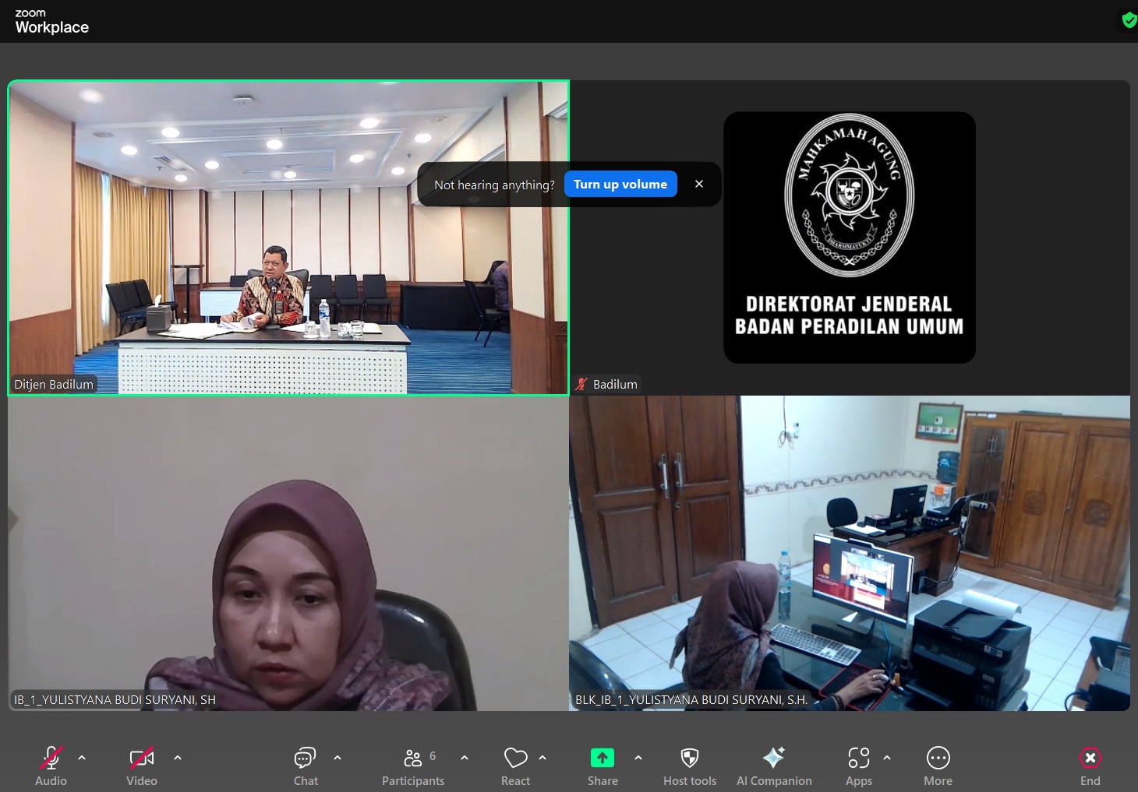Open the Chat panel icon
1138x792 pixels.
305,758
